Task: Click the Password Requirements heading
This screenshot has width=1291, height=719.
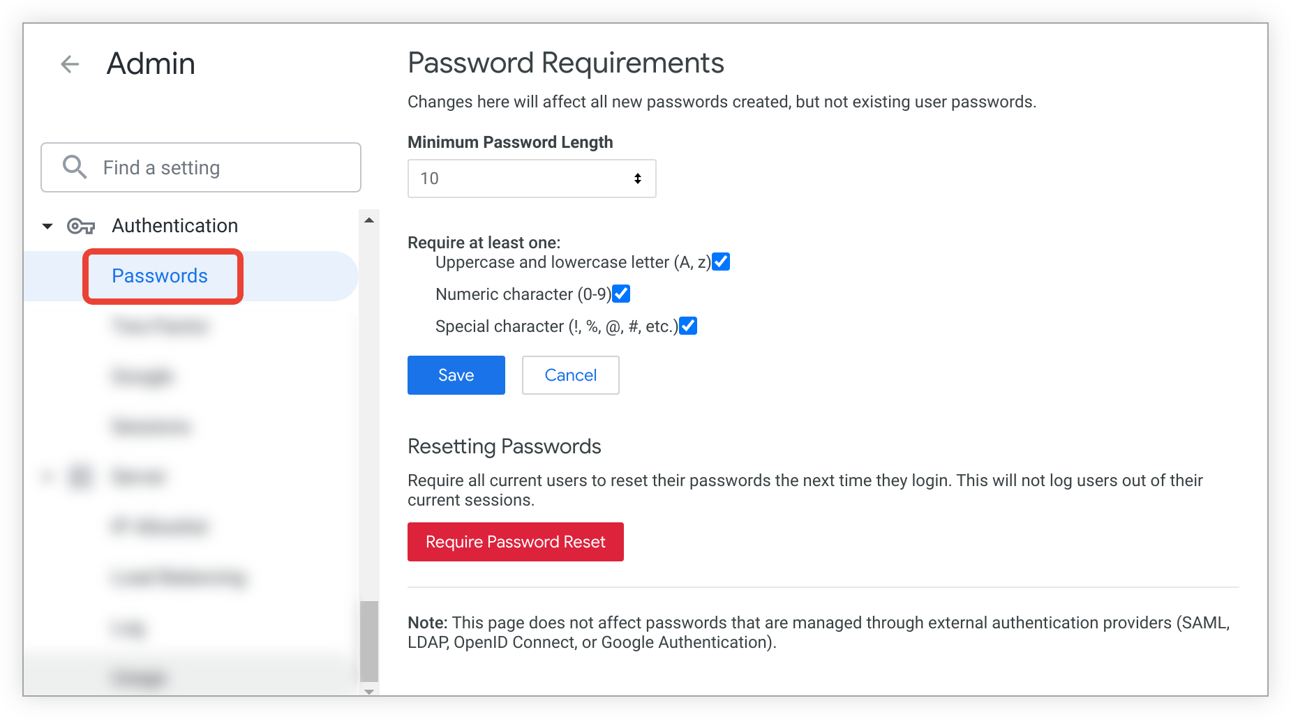Action: (565, 63)
